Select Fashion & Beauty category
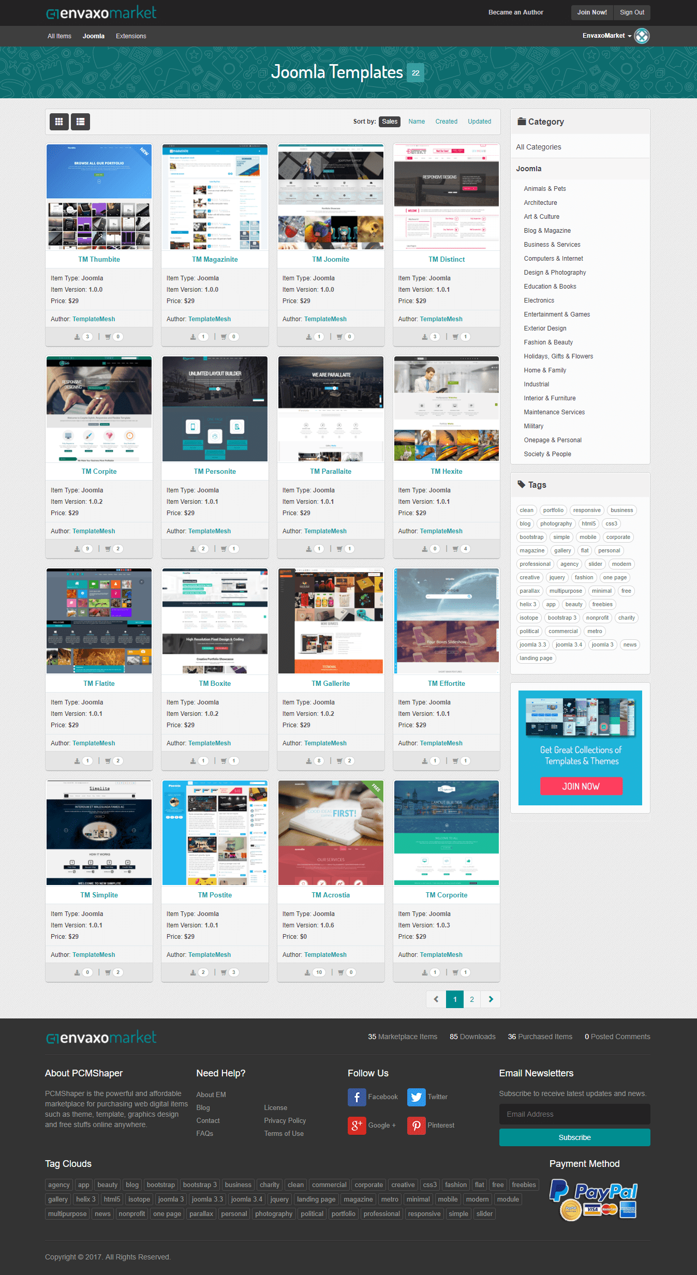The width and height of the screenshot is (697, 1275). tap(548, 342)
